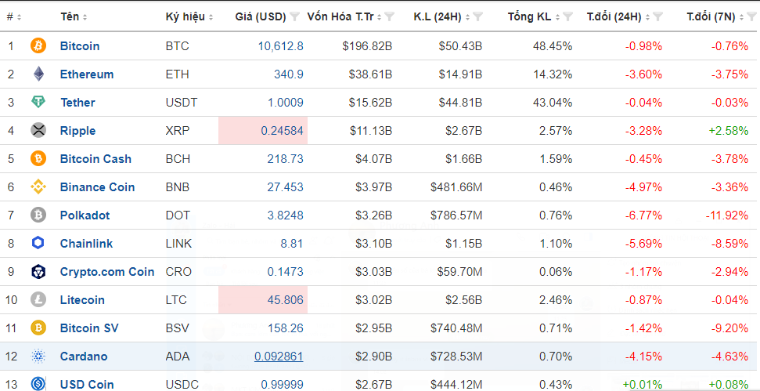Click the Bitcoin coin logo icon
The width and height of the screenshot is (760, 391).
[38, 46]
